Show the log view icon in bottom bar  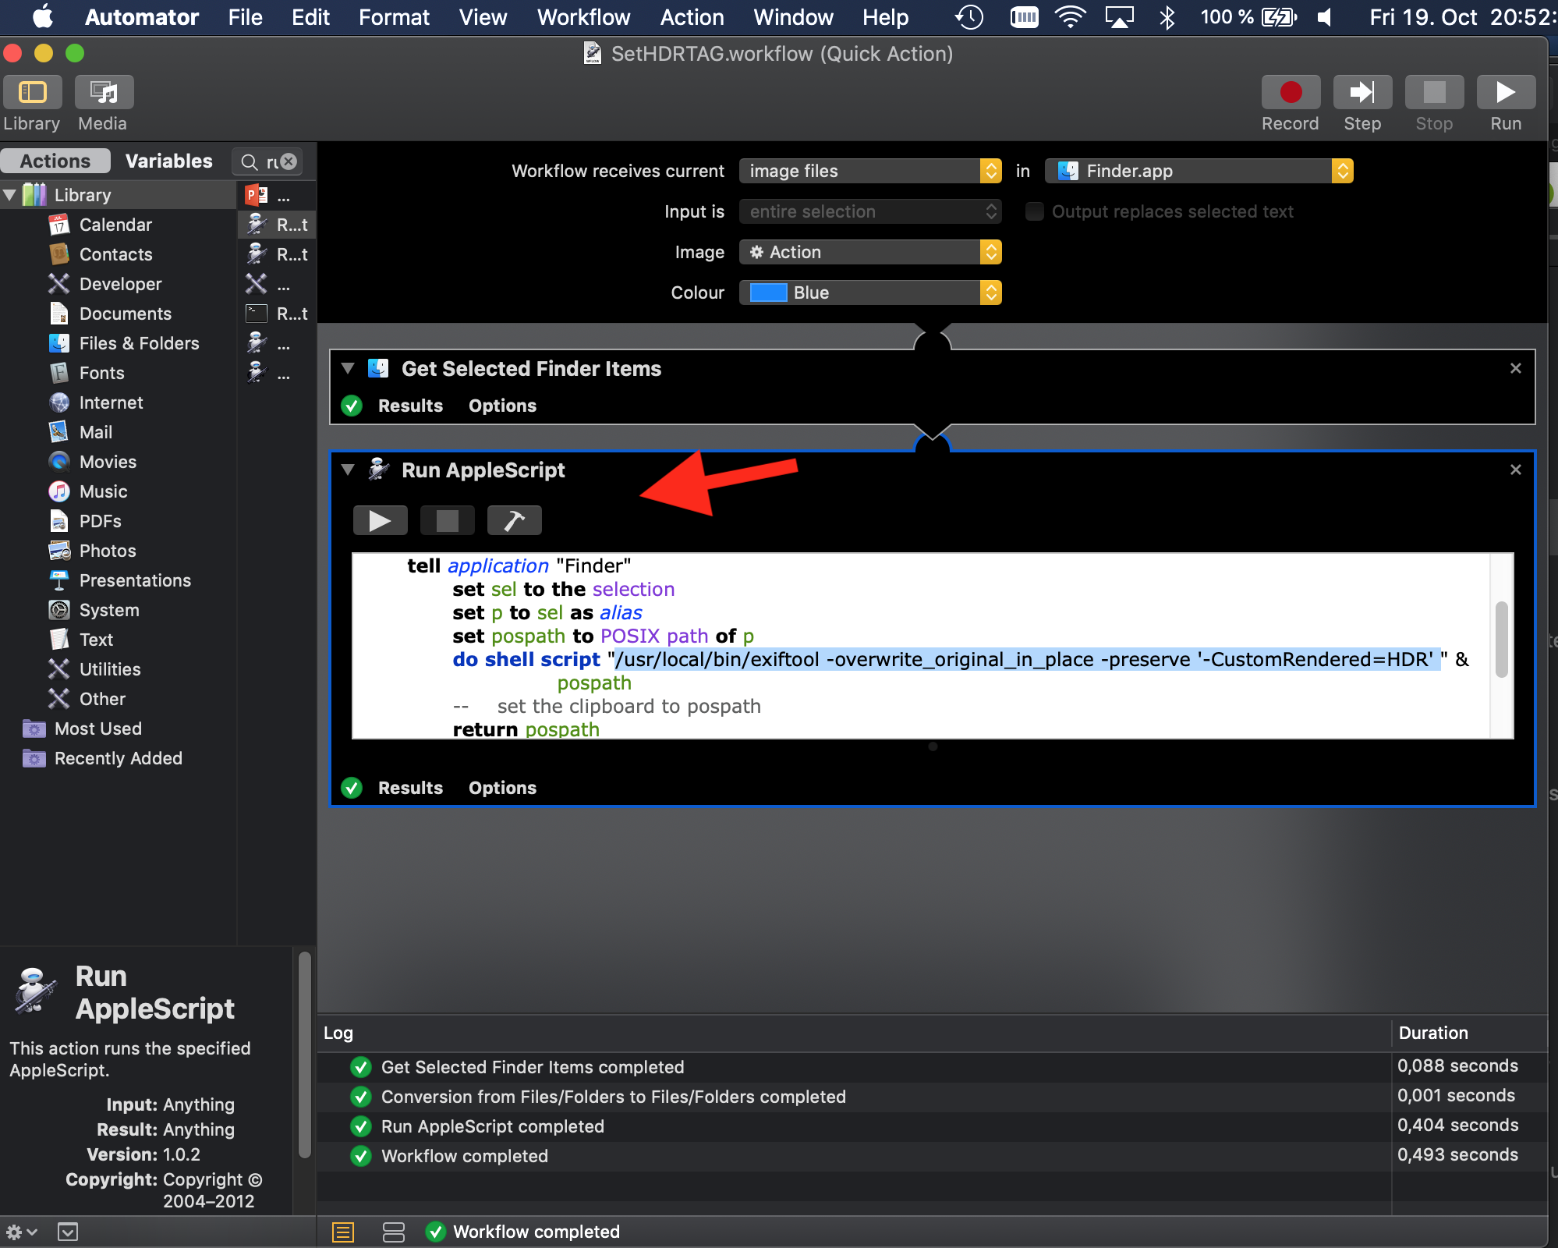click(343, 1232)
